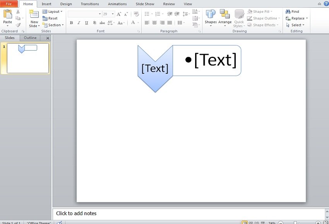Screen dimensions: 329x224
Task: Open the Help question mark icon
Action: coord(326,3)
